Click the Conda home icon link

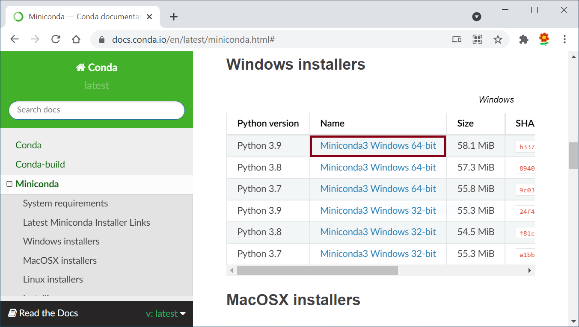click(x=97, y=68)
